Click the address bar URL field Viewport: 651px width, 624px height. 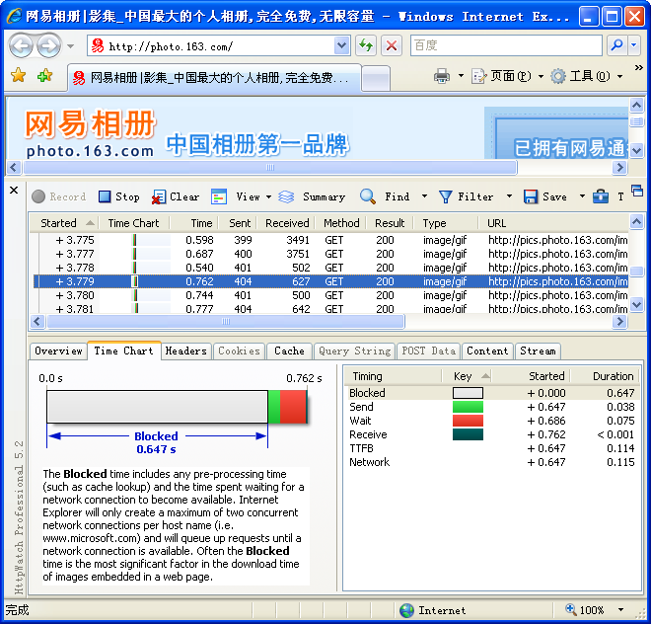[x=210, y=45]
